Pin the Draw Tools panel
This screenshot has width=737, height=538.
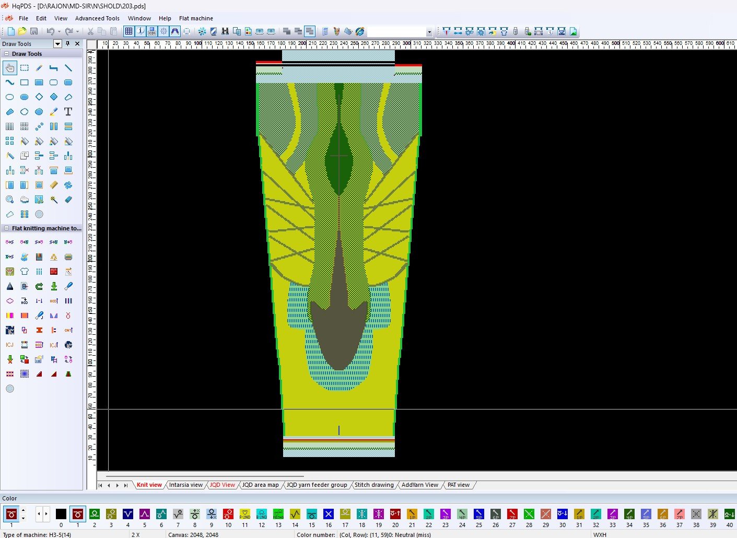tap(67, 44)
